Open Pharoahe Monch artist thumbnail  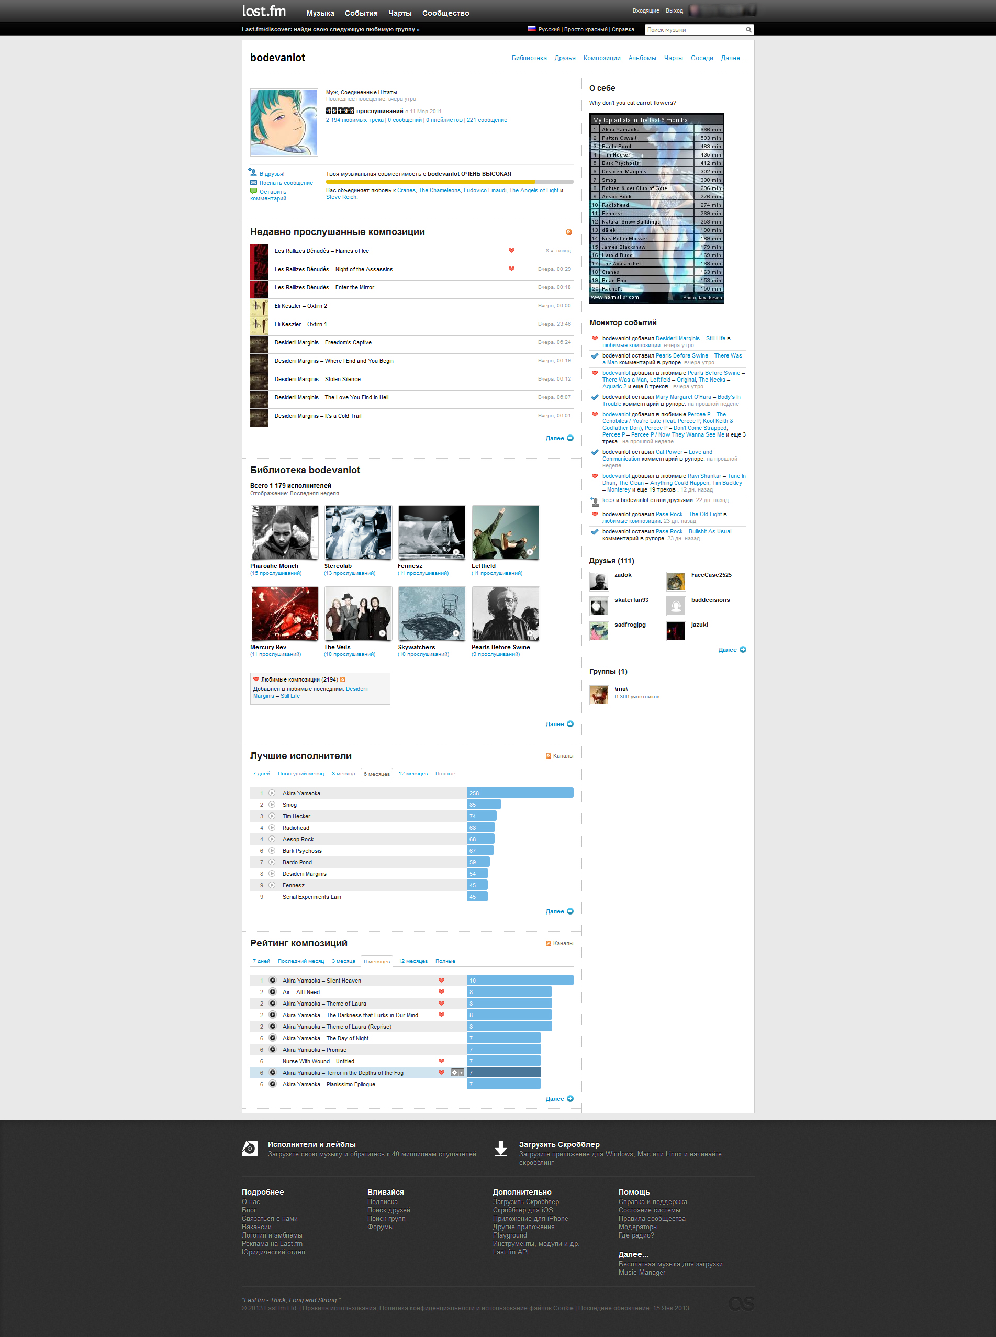[285, 532]
